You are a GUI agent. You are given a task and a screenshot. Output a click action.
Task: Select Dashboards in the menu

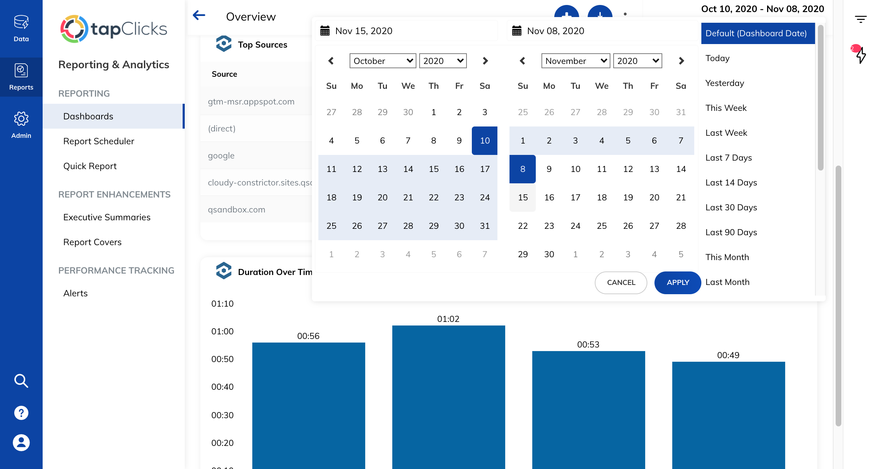tap(114, 116)
